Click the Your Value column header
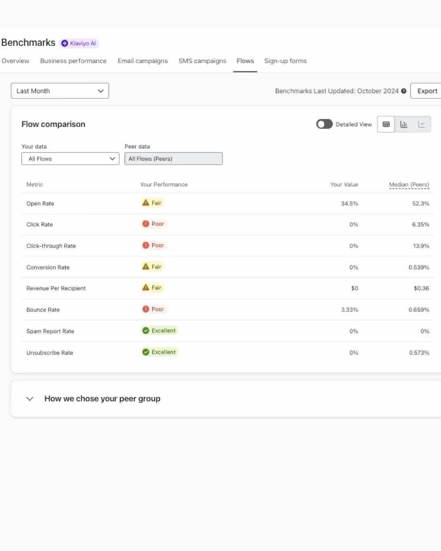Screen dimensions: 441x551 tap(344, 185)
